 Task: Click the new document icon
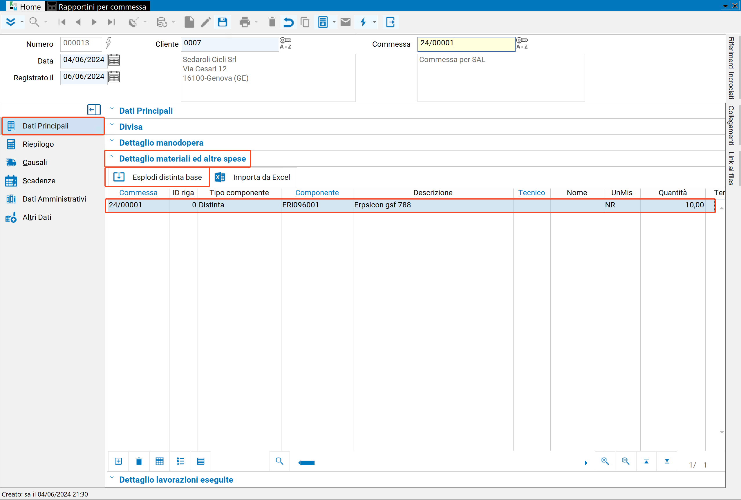(x=189, y=22)
